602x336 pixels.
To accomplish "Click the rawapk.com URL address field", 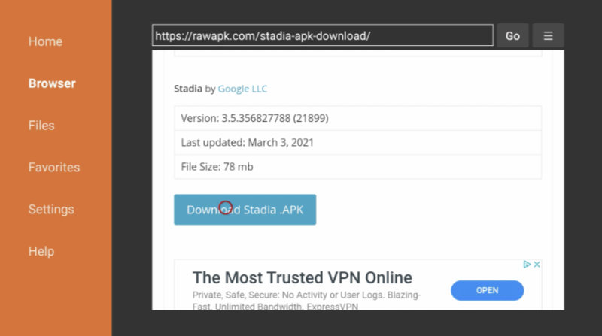I will (323, 35).
